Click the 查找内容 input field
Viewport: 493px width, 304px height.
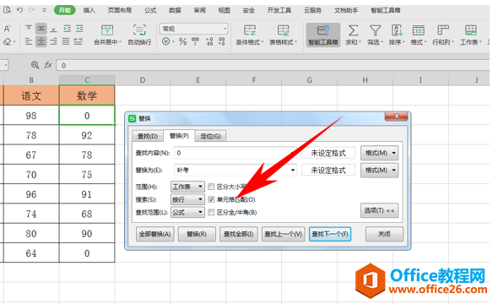236,153
